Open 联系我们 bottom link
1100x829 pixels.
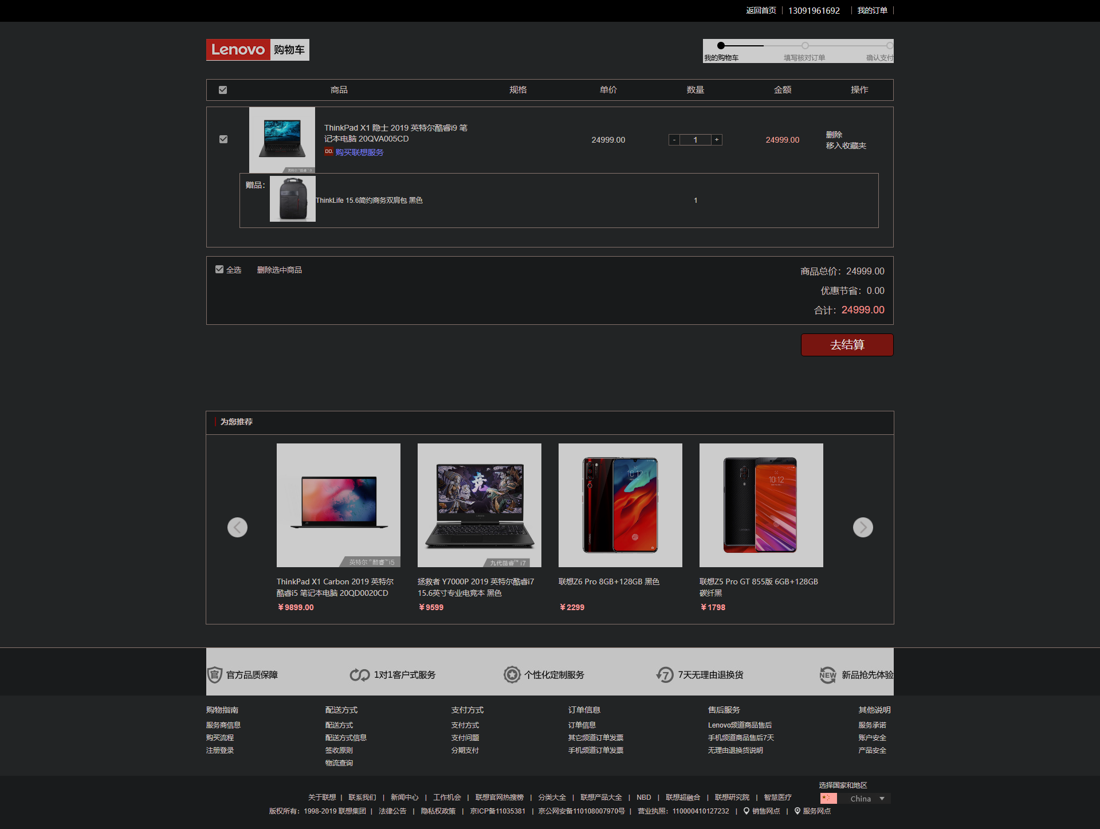pos(363,797)
